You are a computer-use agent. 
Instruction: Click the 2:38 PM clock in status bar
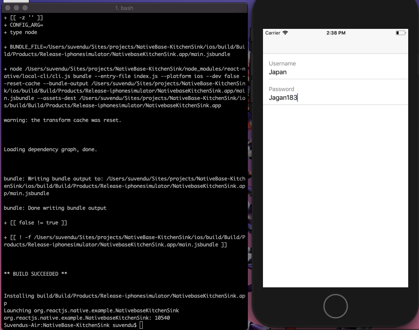click(x=336, y=33)
